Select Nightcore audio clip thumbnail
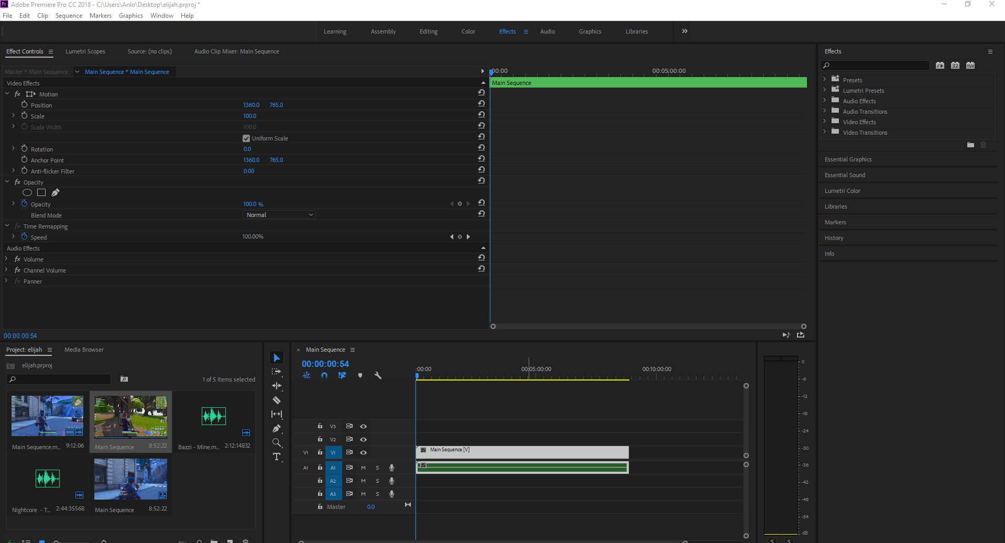The width and height of the screenshot is (1005, 543). coord(48,479)
